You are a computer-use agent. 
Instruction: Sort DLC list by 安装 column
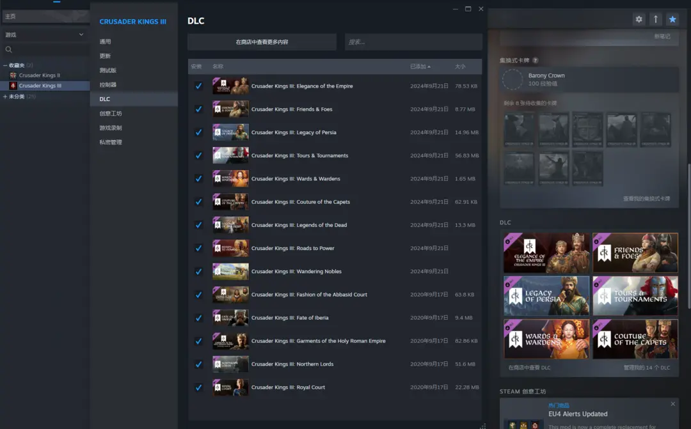(x=196, y=66)
